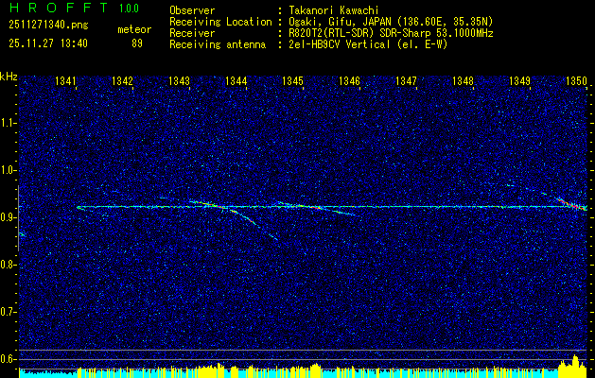Click time marker 1344
Viewport: 595px width, 378px height.
coord(236,81)
